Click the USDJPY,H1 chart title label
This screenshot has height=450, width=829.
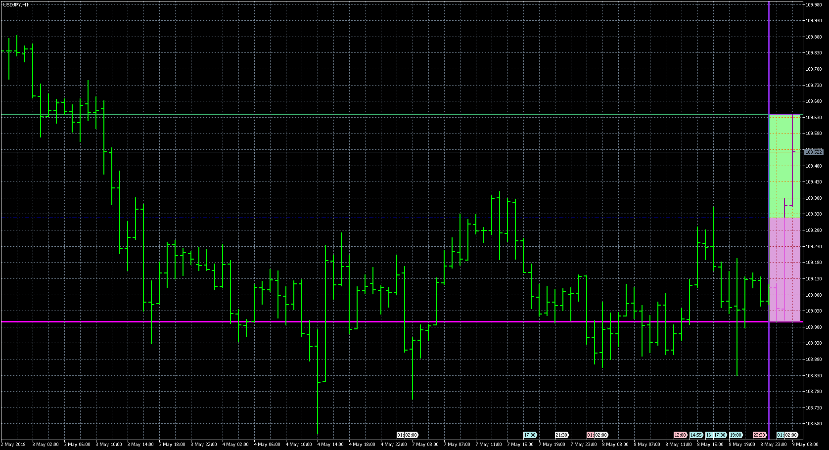(16, 4)
